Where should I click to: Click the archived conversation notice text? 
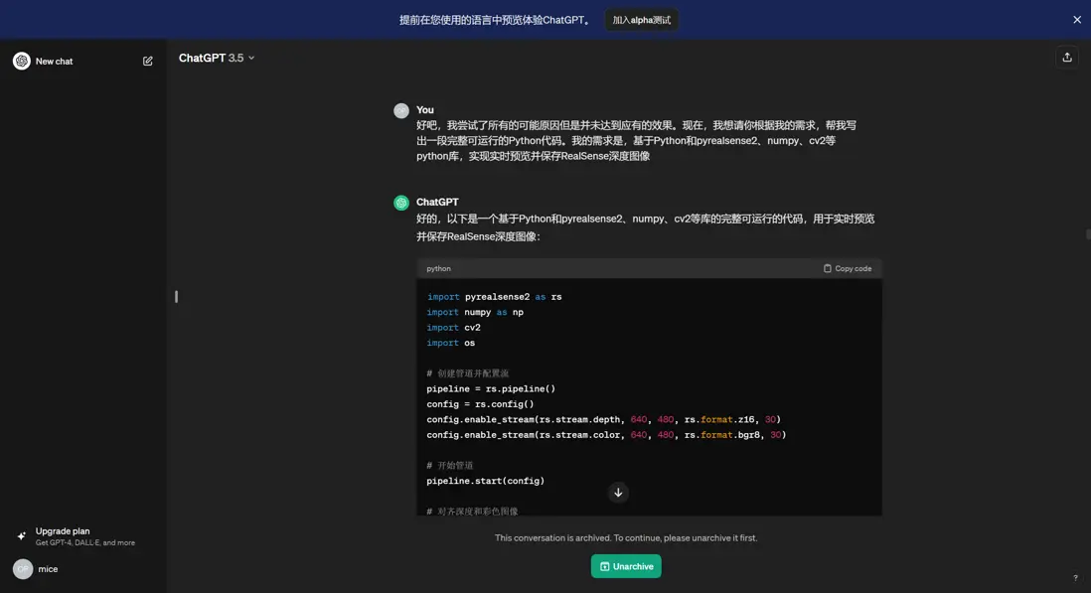point(626,538)
